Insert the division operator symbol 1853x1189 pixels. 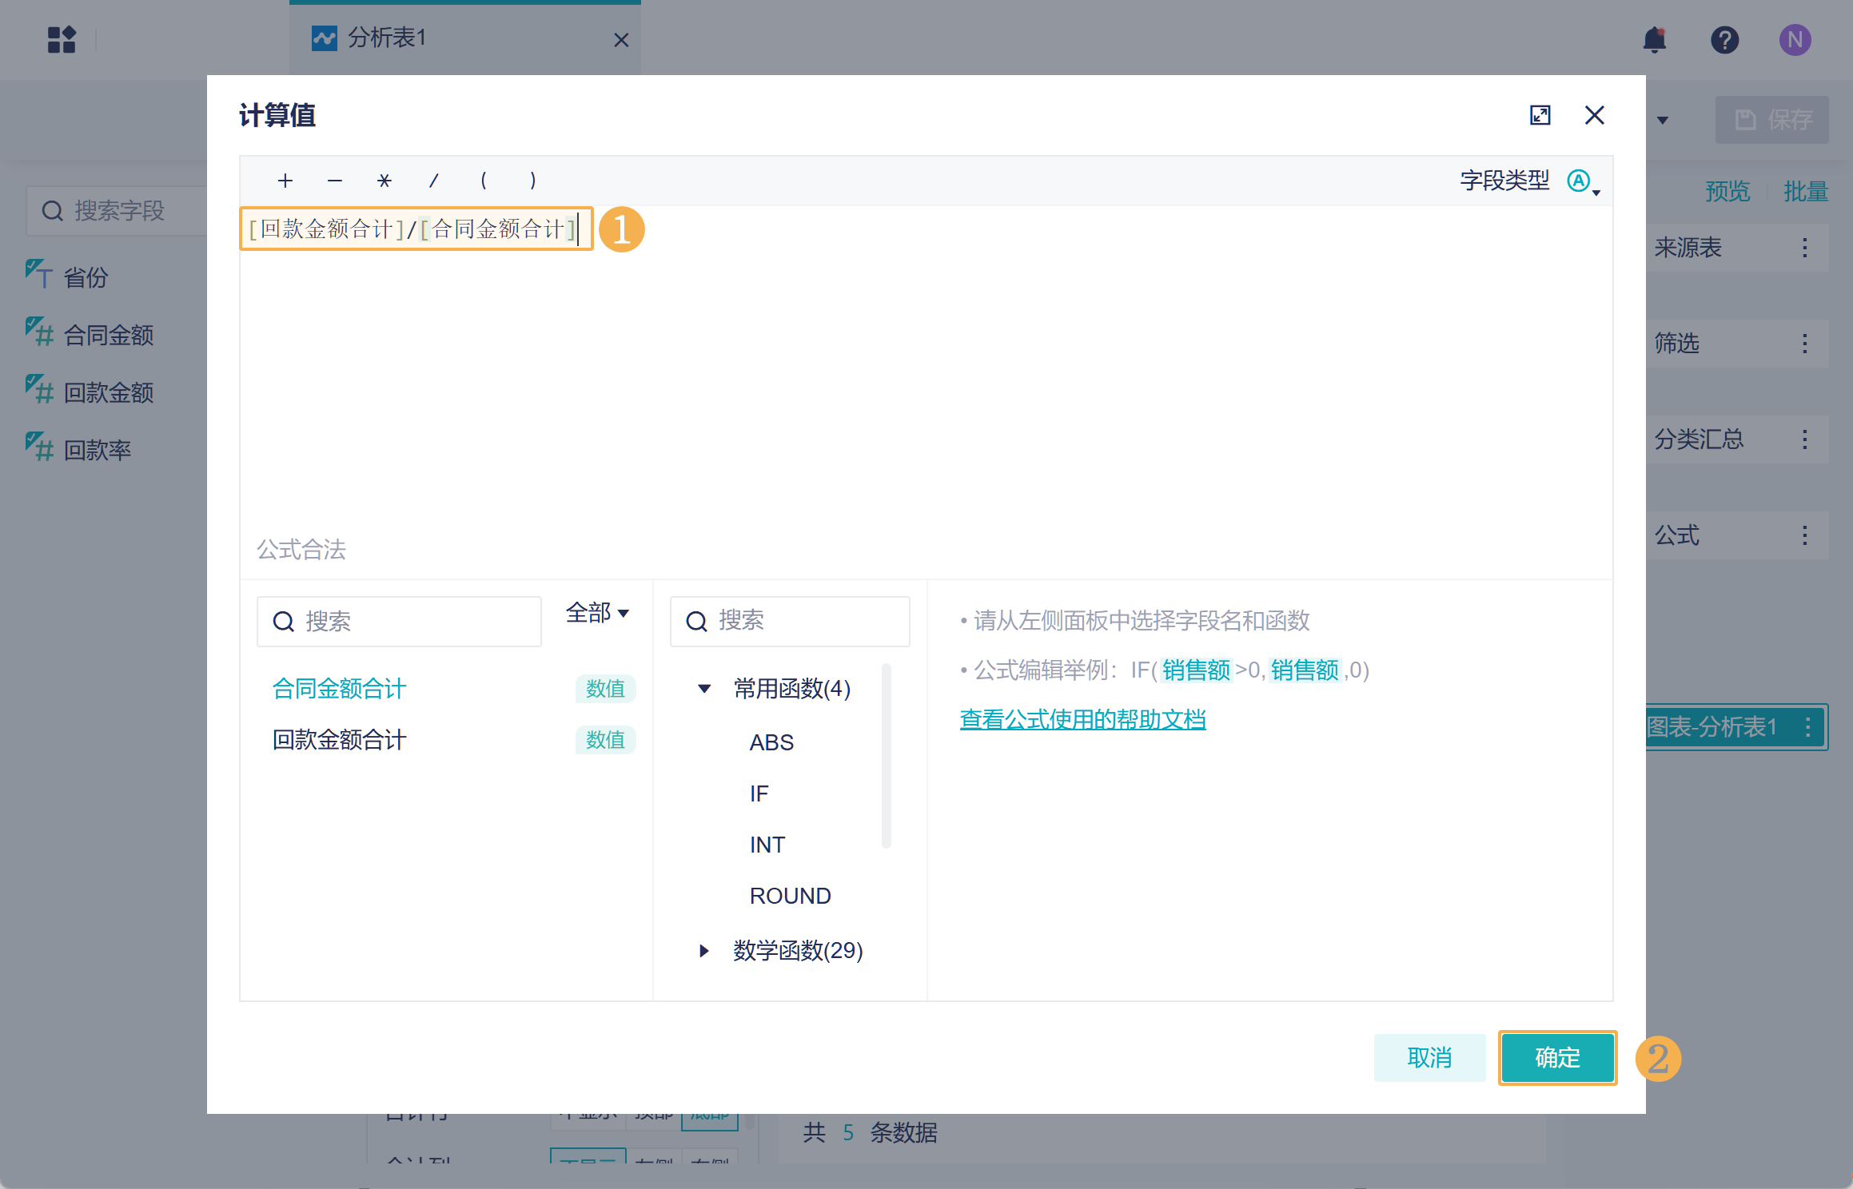(x=434, y=181)
